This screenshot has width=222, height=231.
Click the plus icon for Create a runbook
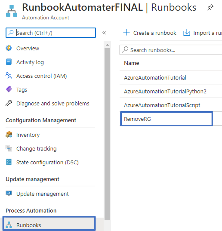coord(126,32)
